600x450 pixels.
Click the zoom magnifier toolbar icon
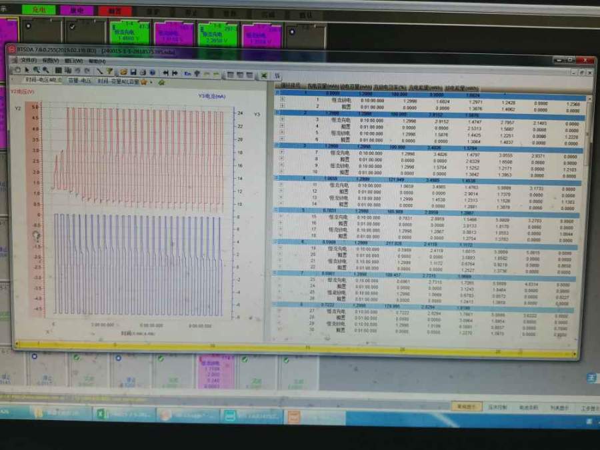(x=37, y=70)
